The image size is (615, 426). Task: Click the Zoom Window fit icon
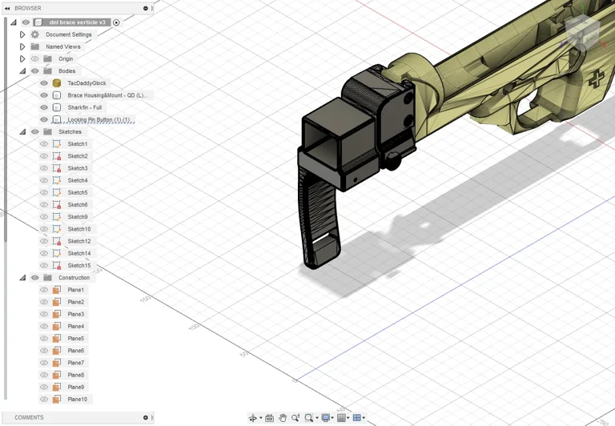(x=309, y=418)
